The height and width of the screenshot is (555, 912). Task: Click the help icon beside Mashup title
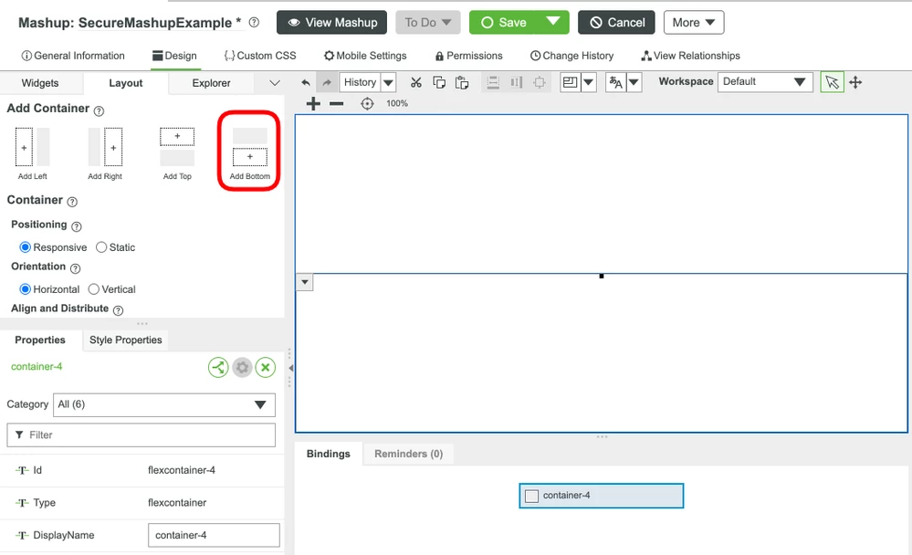[x=254, y=22]
